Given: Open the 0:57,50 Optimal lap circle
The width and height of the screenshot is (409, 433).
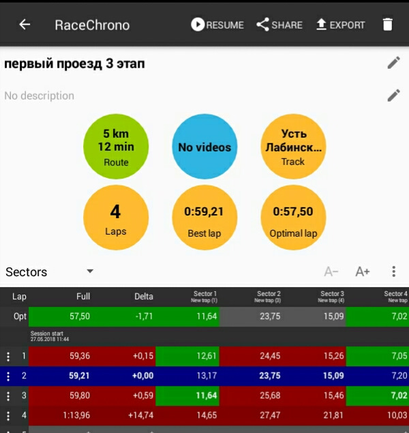Looking at the screenshot, I should point(293,218).
